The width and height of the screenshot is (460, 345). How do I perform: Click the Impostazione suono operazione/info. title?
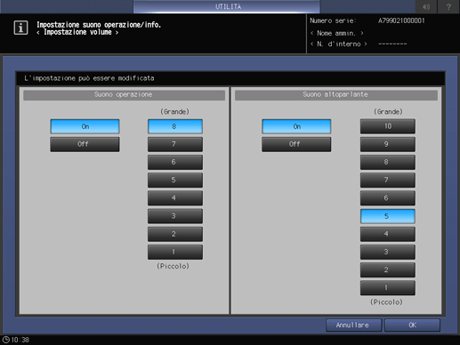click(99, 25)
